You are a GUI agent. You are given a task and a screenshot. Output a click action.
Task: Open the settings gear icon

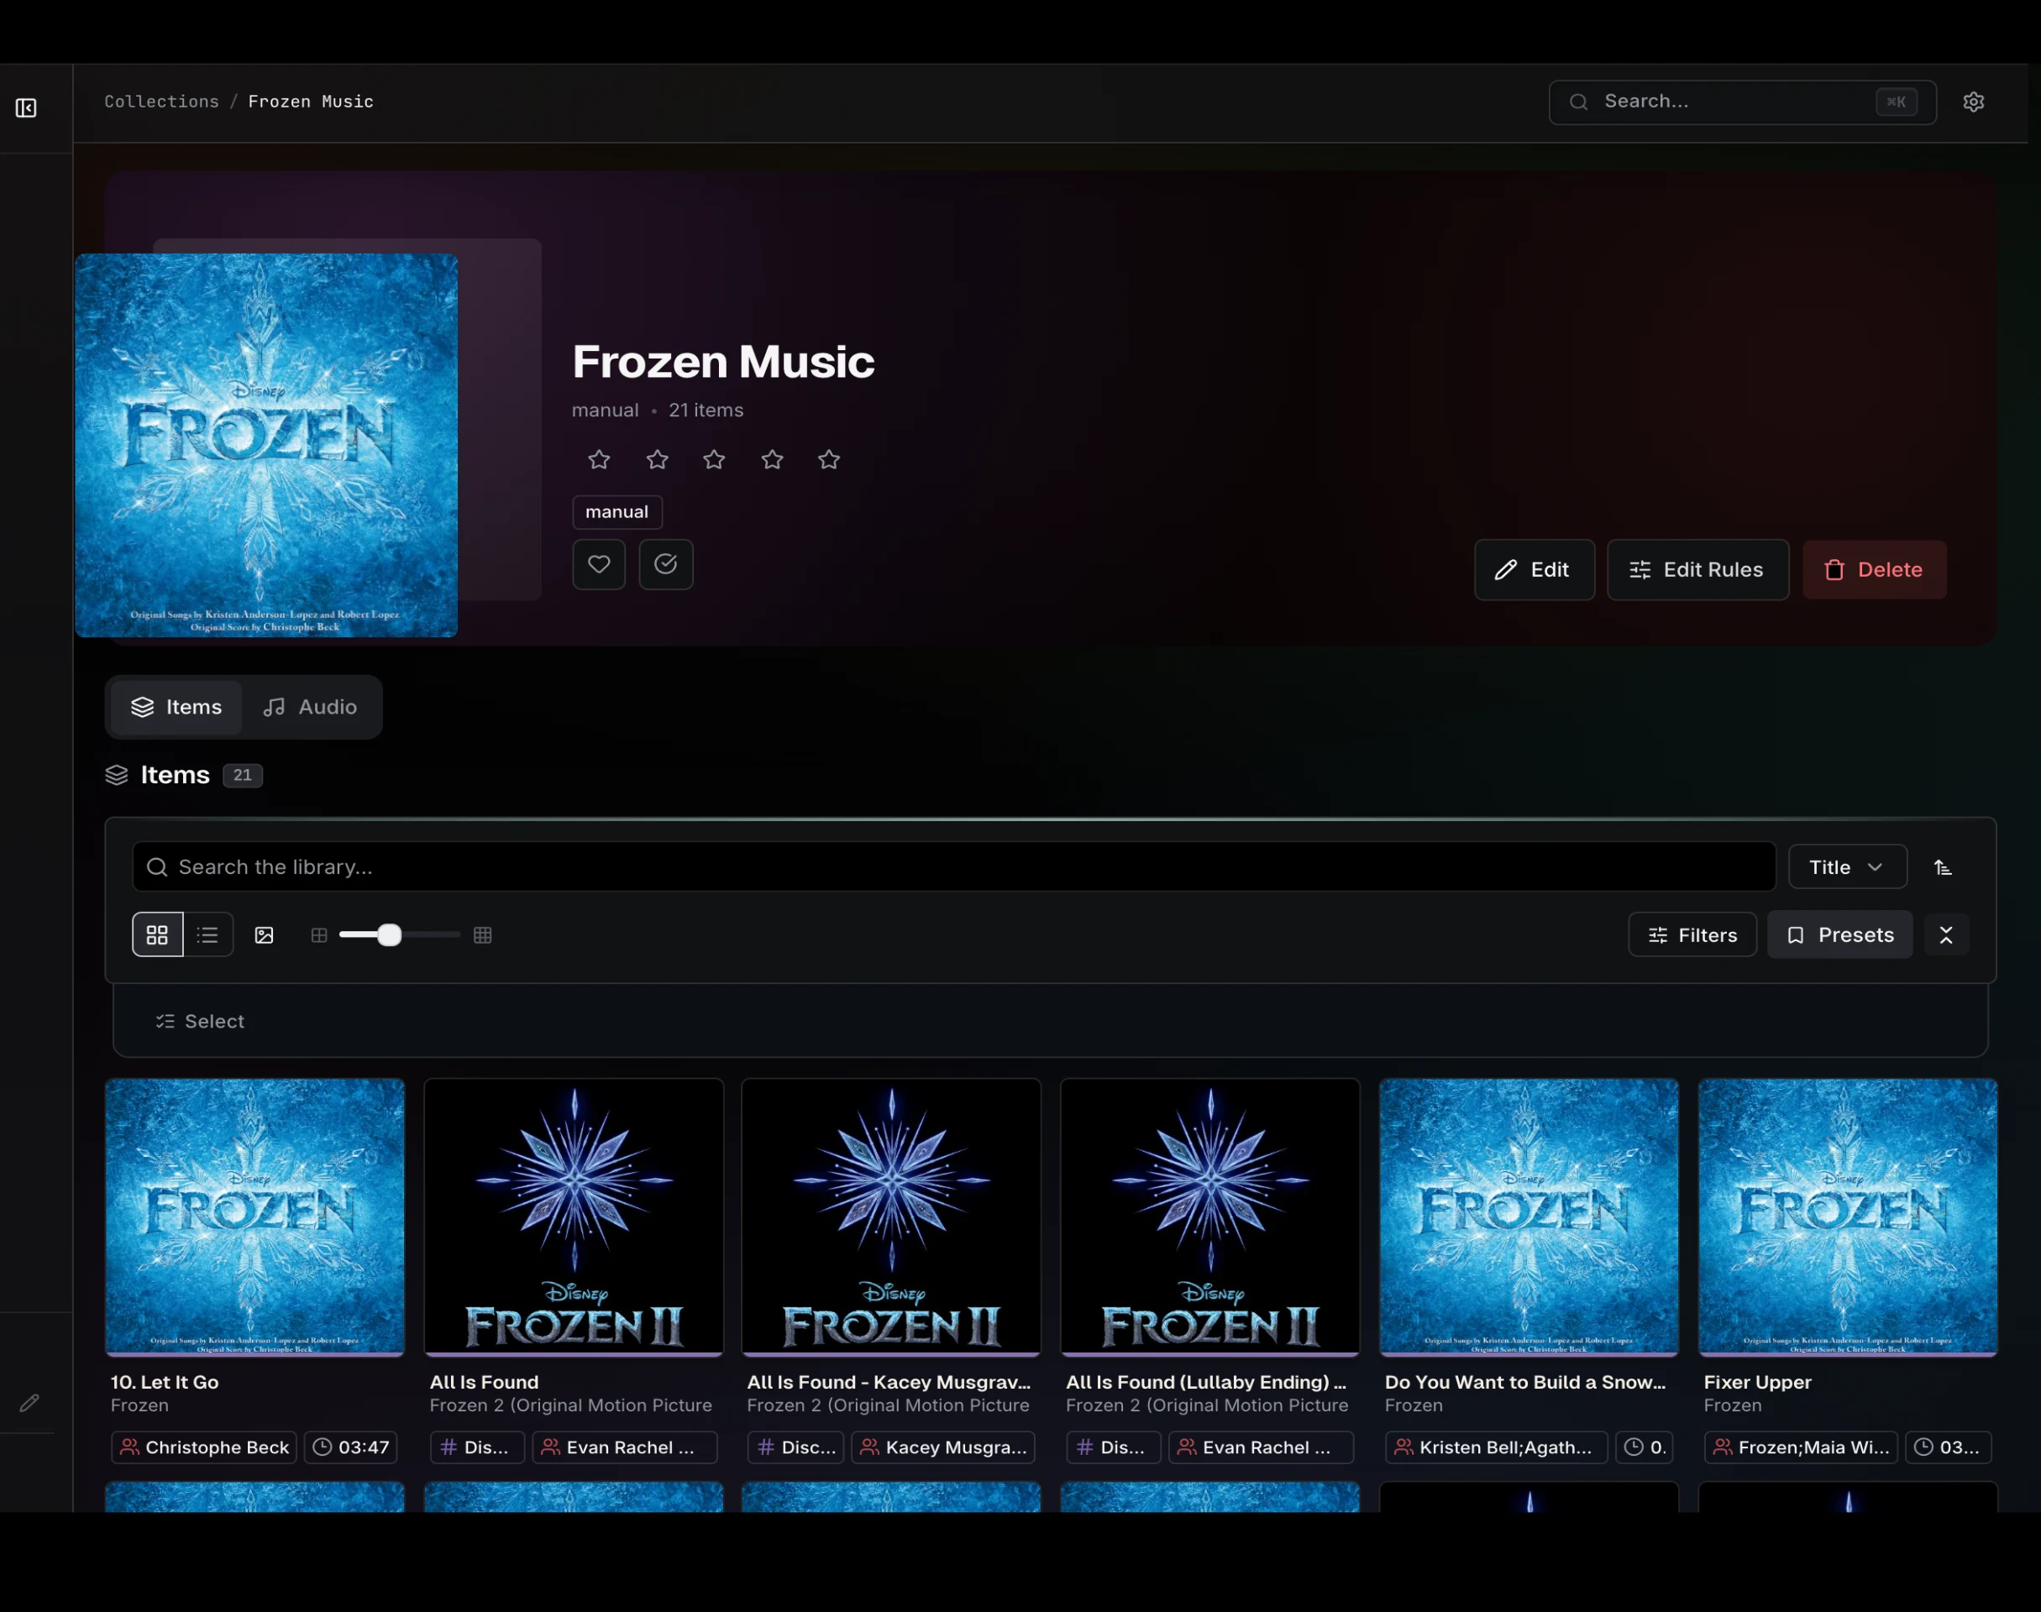[x=1973, y=102]
